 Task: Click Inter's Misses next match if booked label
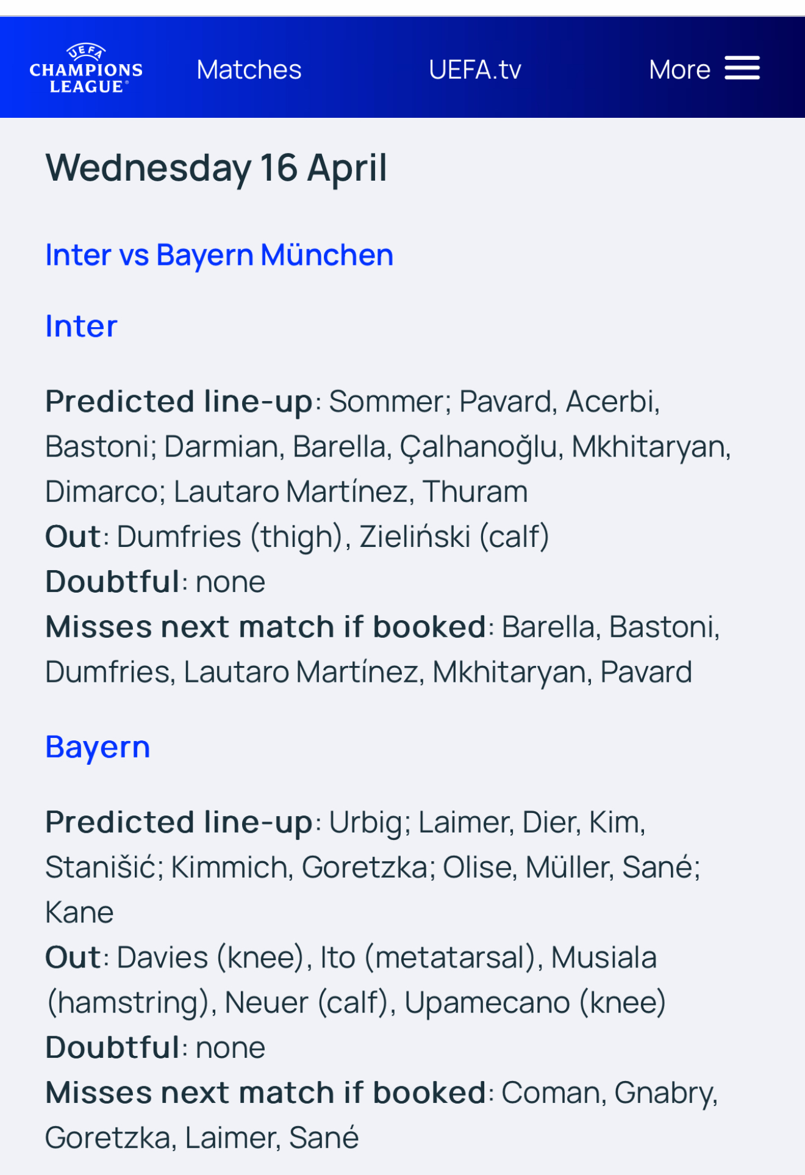point(266,627)
